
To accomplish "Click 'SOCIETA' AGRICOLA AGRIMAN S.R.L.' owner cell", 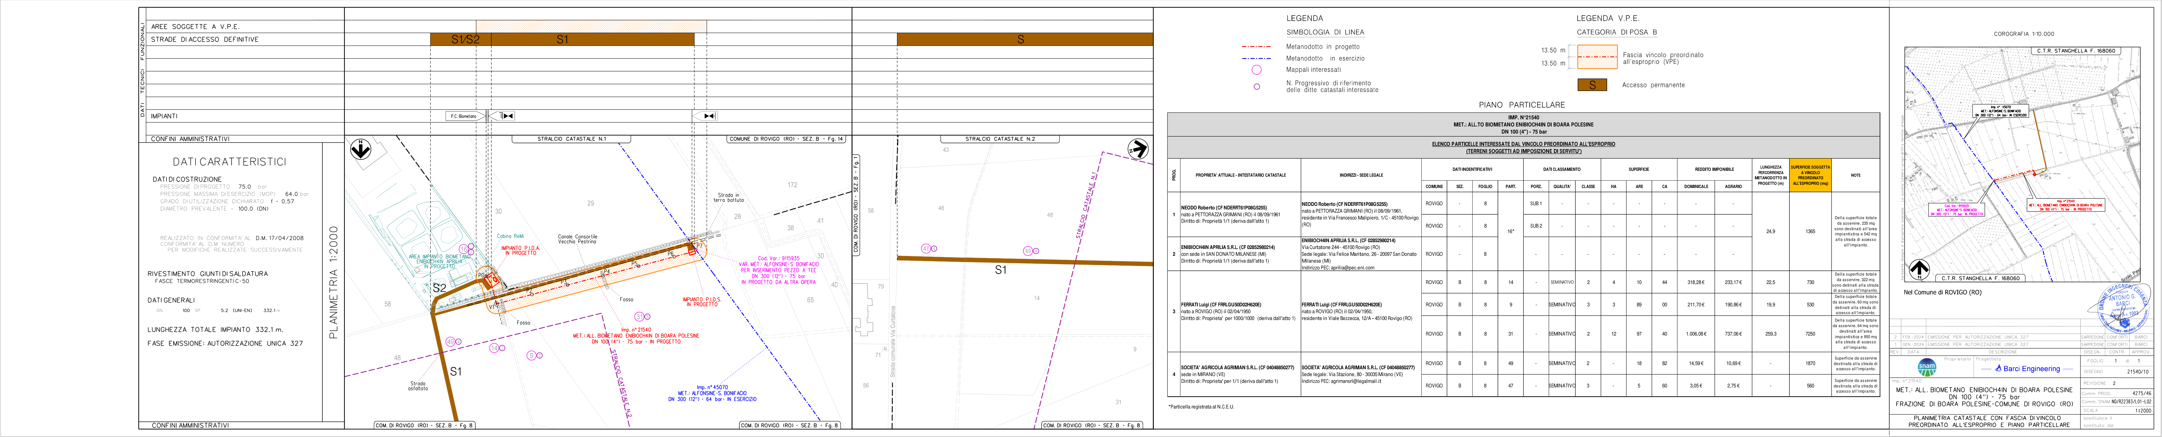I will [1240, 374].
